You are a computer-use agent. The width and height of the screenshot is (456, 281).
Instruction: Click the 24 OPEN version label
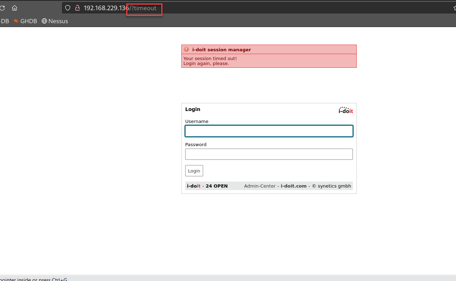tap(216, 186)
